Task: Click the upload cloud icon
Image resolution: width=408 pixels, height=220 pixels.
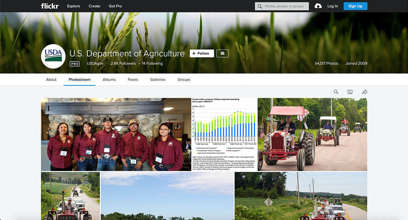Action: (318, 6)
